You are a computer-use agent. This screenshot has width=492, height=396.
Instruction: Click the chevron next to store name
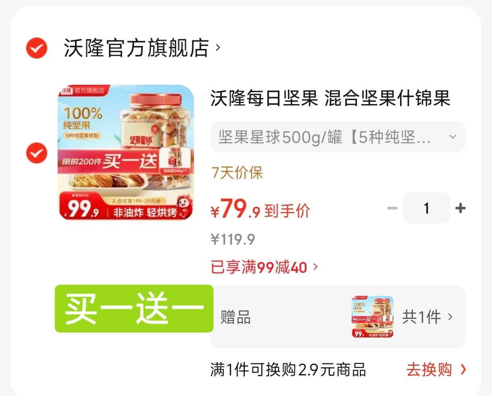tap(218, 48)
